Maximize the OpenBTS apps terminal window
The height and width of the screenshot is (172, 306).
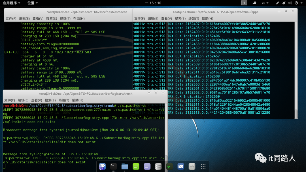286,11
